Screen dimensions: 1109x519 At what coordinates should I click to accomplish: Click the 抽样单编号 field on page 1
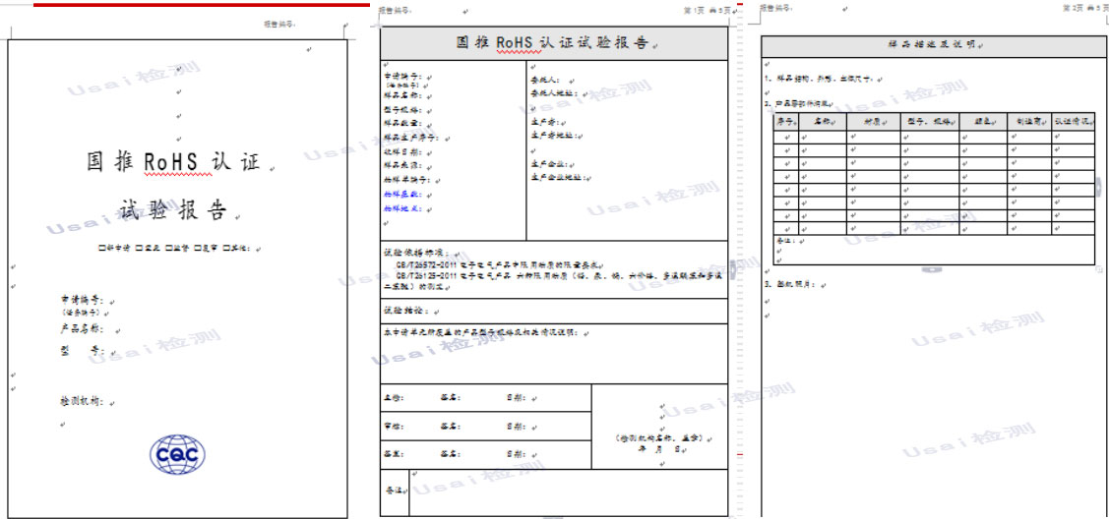406,180
